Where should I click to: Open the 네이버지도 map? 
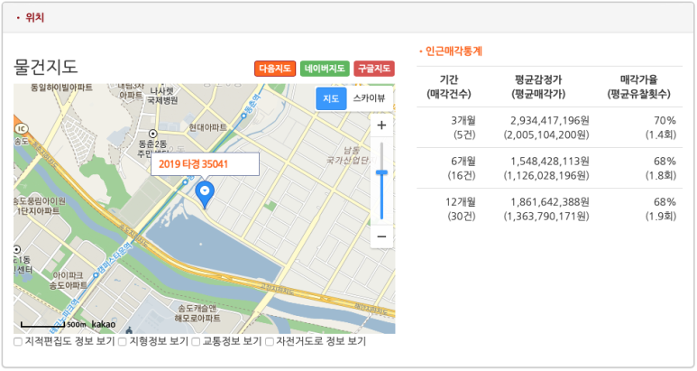325,69
